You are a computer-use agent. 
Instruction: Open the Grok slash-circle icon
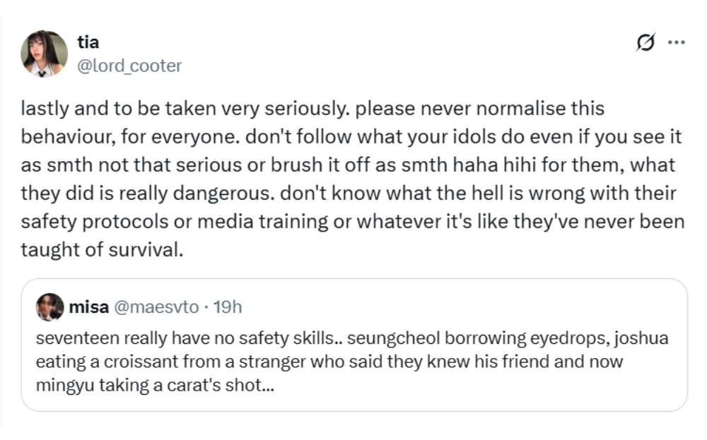pyautogui.click(x=646, y=43)
